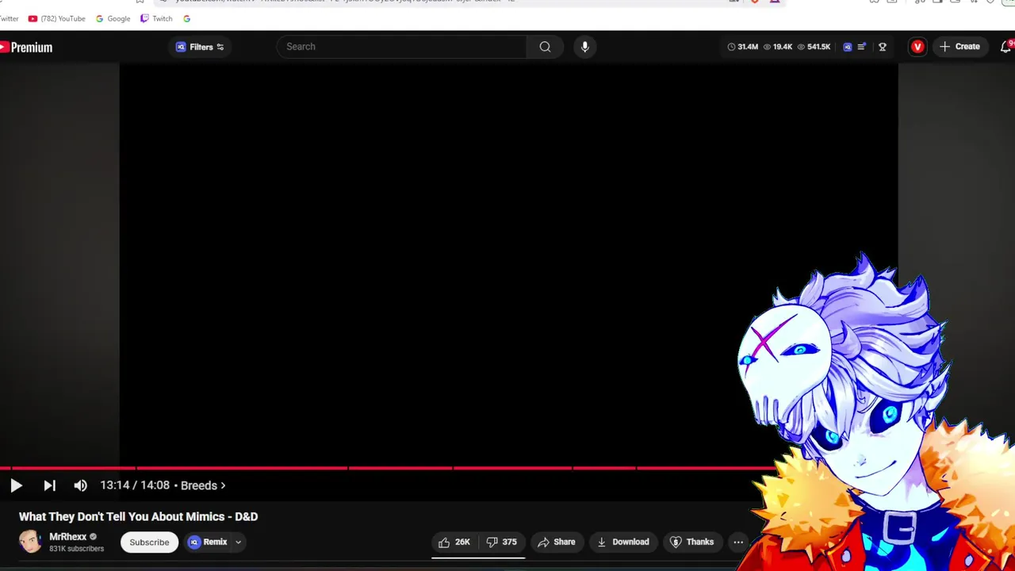Share the video
This screenshot has height=571, width=1015.
coord(556,542)
